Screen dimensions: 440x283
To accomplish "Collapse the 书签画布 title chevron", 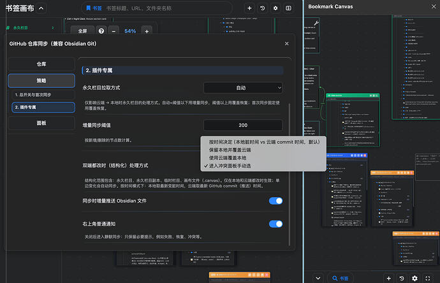I will (41, 8).
